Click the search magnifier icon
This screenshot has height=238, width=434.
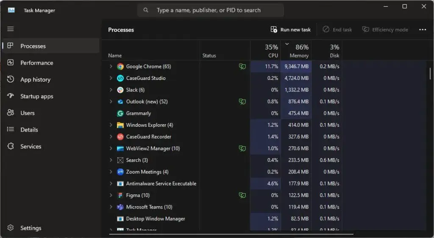click(146, 10)
